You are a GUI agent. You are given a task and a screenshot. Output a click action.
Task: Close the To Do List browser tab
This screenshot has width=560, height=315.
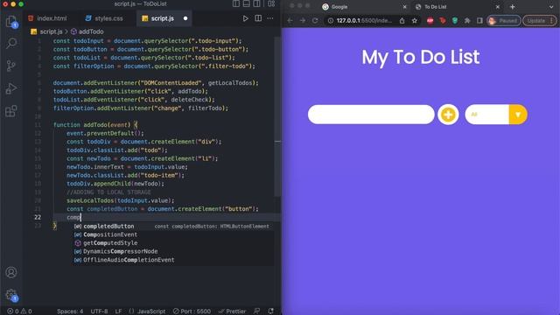498,7
